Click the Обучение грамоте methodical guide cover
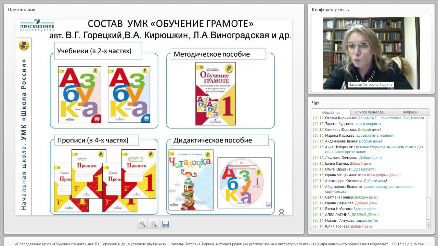Image resolution: width=438 pixels, height=246 pixels. [215, 94]
